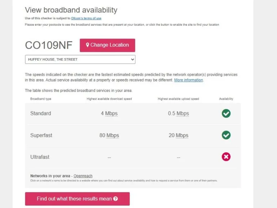Click the 20 Mbps superfast upload speed
Viewport: 277px width, 208px height.
pyautogui.click(x=179, y=135)
